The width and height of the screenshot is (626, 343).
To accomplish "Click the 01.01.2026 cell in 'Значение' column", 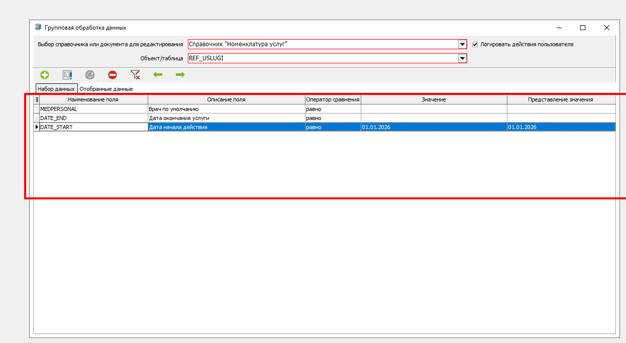I will pyautogui.click(x=434, y=127).
